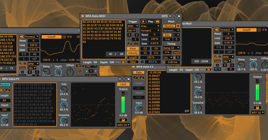Open the AIFF 16 format dropdown
Viewport: 268px width, 140px height.
[258, 113]
